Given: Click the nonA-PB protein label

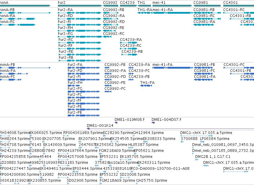Looking at the screenshot, I should pos(7,65).
